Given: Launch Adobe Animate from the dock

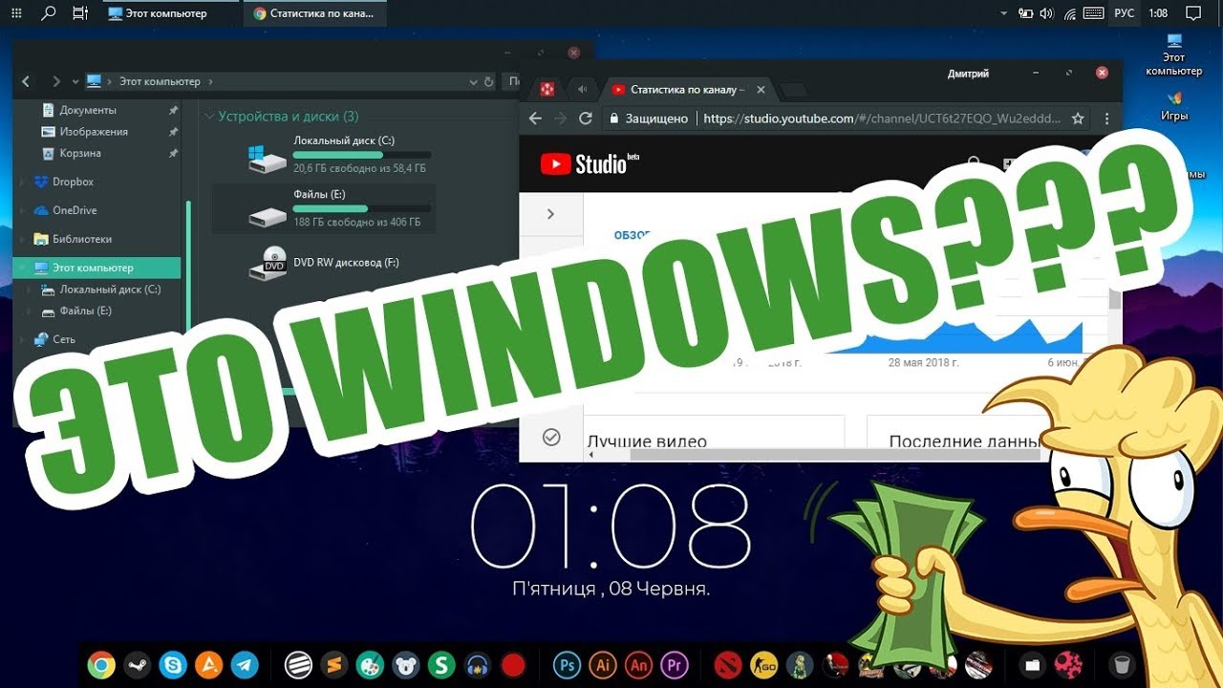Looking at the screenshot, I should [x=639, y=664].
